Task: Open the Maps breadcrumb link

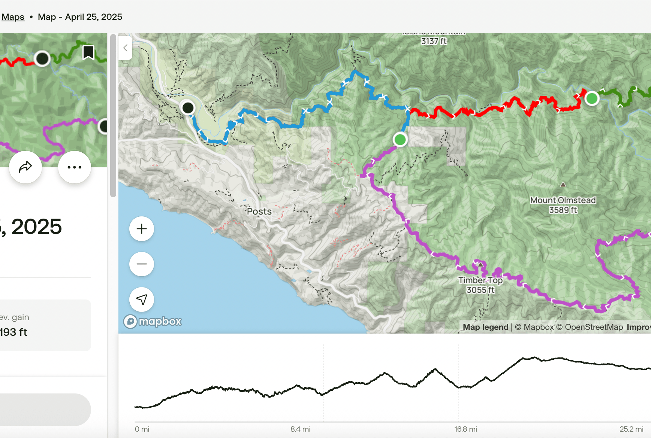Action: coord(13,17)
